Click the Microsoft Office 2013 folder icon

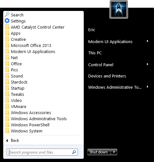[x=7, y=45]
